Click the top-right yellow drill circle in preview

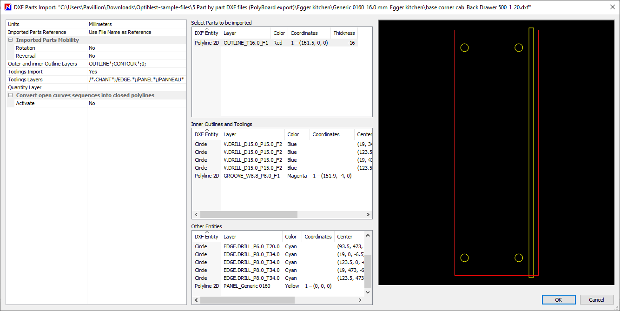pos(519,47)
